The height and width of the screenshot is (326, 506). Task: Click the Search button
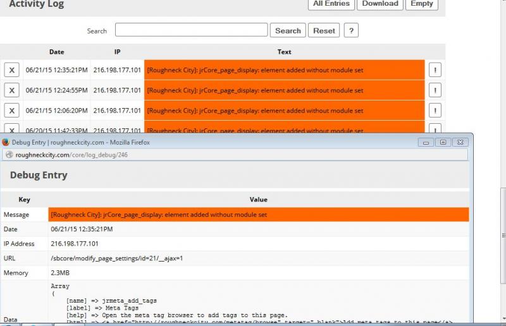[288, 30]
